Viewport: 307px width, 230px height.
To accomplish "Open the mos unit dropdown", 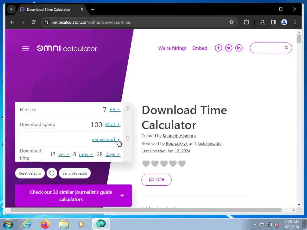I will [x=86, y=154].
